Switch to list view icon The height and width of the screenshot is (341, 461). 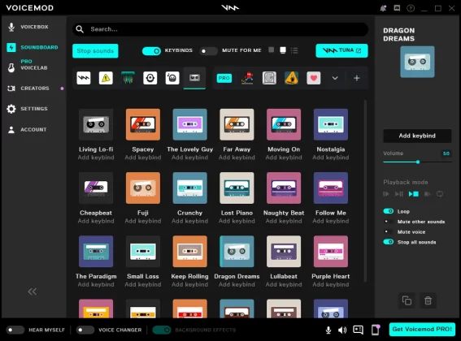tap(294, 50)
